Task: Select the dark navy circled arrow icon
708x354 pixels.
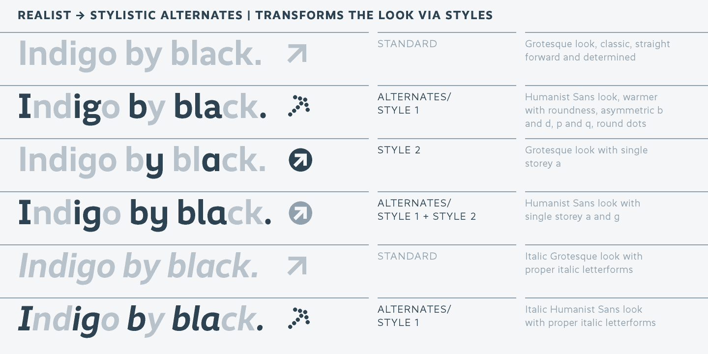Action: point(300,160)
